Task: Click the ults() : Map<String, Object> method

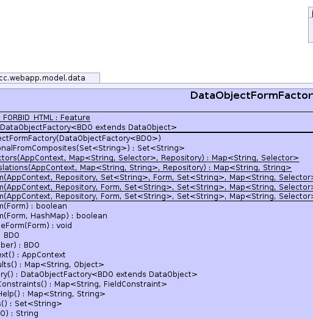Action: 52,265
